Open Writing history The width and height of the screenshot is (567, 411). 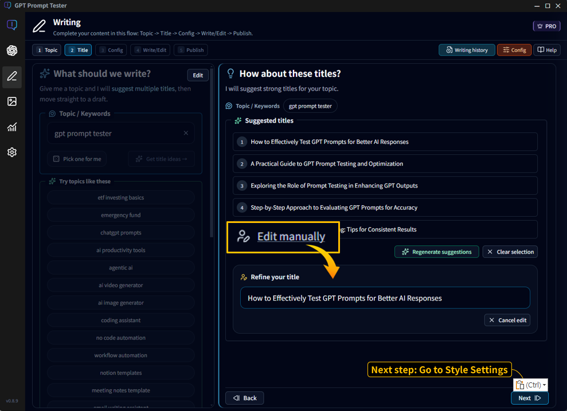click(467, 50)
